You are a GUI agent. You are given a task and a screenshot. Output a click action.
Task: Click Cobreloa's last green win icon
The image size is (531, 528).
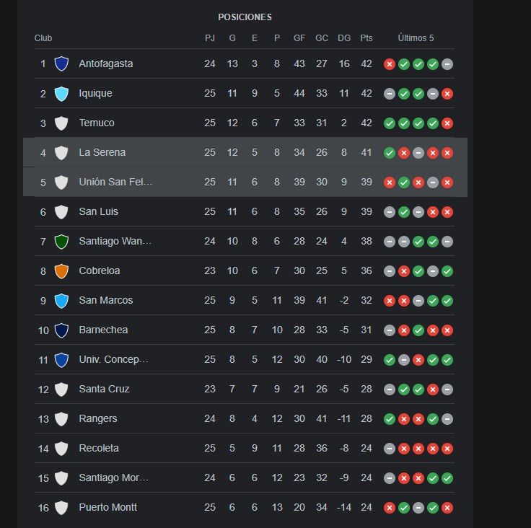tap(447, 271)
